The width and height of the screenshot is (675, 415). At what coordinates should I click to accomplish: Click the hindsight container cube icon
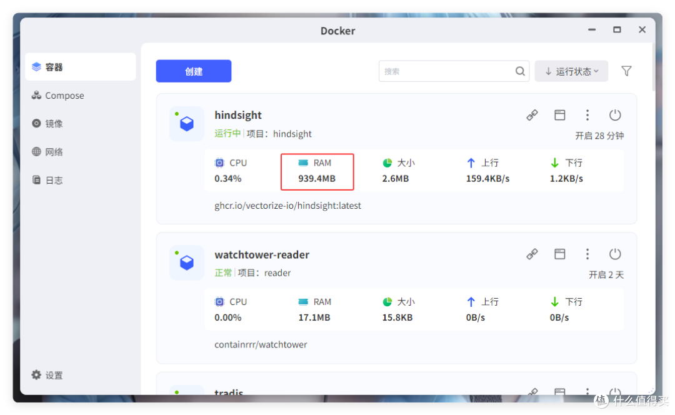[186, 124]
